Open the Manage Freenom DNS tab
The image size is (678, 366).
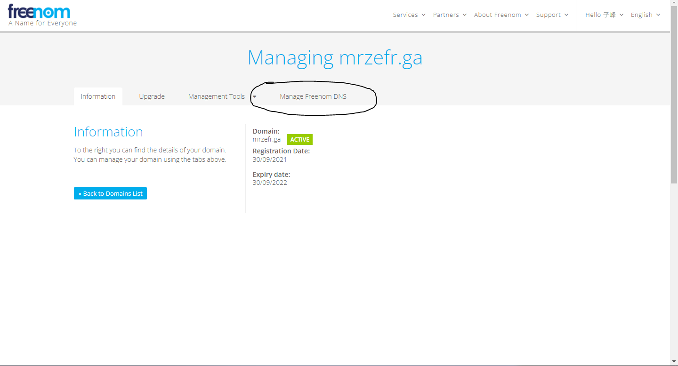(313, 96)
